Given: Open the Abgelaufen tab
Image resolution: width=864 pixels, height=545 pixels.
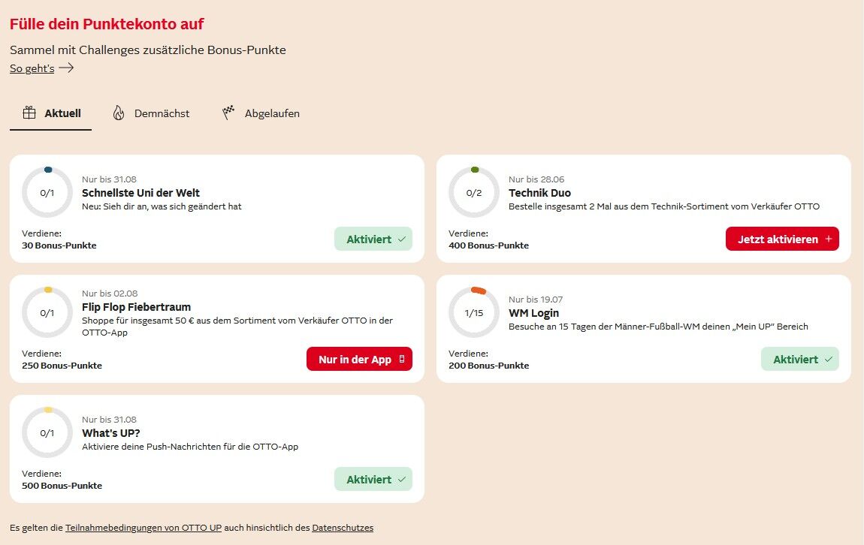Looking at the screenshot, I should pos(261,113).
